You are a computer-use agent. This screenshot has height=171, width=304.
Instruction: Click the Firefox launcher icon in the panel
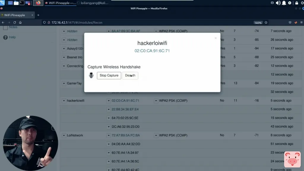pyautogui.click(x=38, y=3)
